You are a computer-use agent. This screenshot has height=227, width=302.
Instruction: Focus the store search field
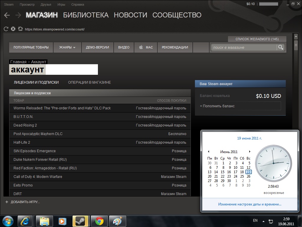(x=244, y=48)
